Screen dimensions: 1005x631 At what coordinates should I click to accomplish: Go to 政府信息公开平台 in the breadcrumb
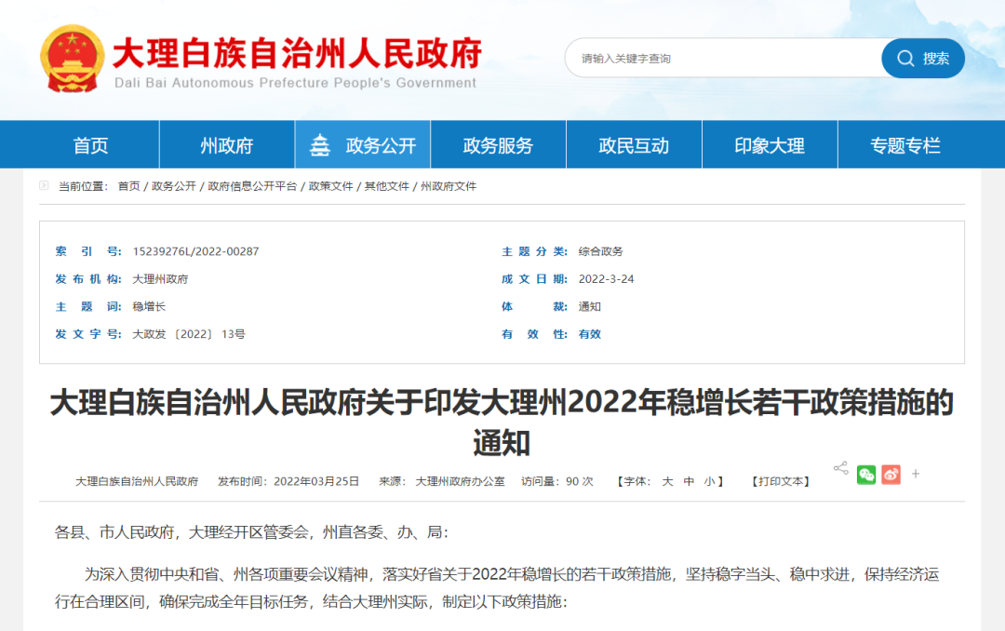(252, 186)
